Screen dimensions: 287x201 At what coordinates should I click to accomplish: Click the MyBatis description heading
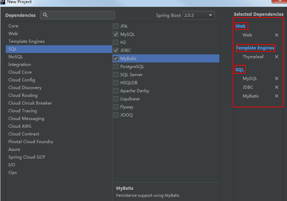coord(125,188)
